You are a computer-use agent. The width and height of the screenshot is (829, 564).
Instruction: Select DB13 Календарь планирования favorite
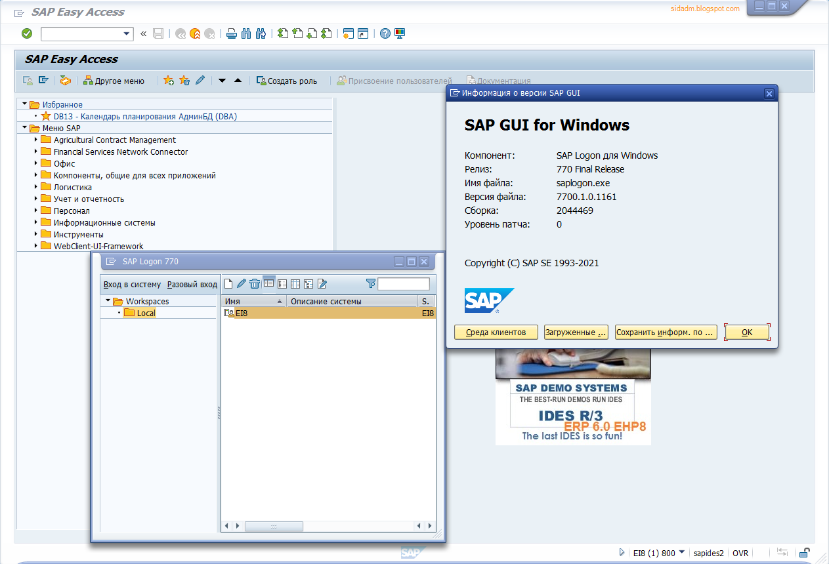[145, 116]
